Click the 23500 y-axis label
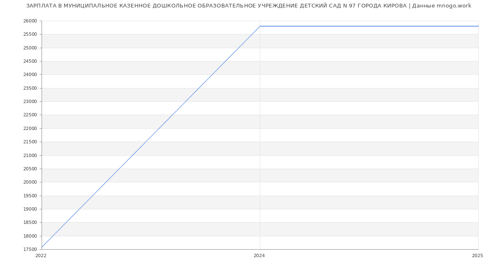Image resolution: width=499 pixels, height=270 pixels. [x=30, y=88]
